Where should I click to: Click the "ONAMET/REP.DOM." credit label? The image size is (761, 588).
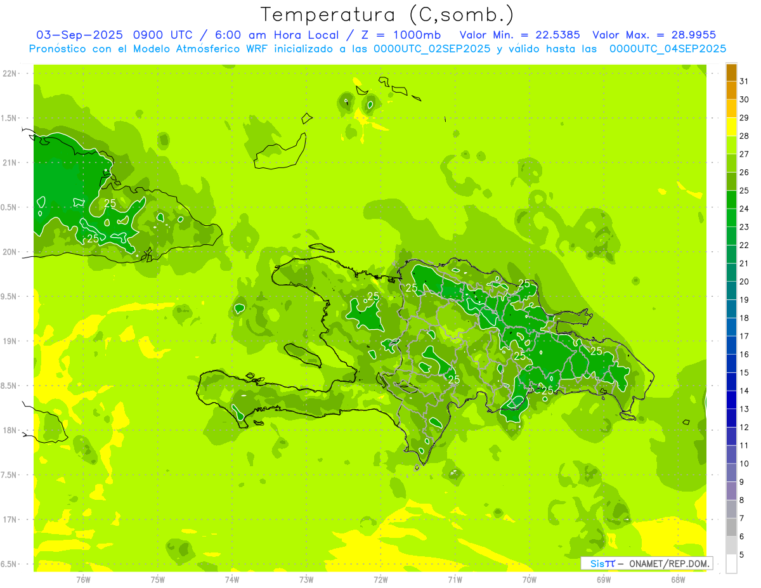click(668, 563)
